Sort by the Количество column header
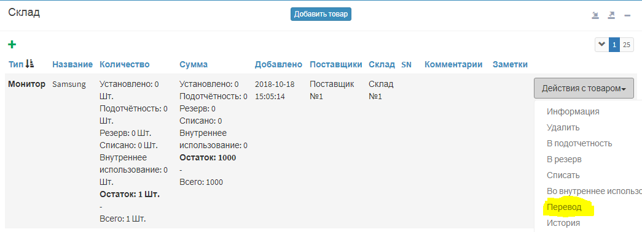Image resolution: width=642 pixels, height=232 pixels. pyautogui.click(x=125, y=64)
